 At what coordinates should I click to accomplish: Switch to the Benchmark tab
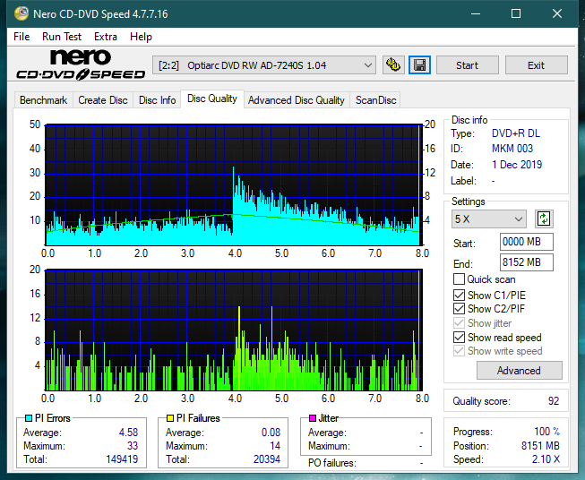[x=44, y=100]
